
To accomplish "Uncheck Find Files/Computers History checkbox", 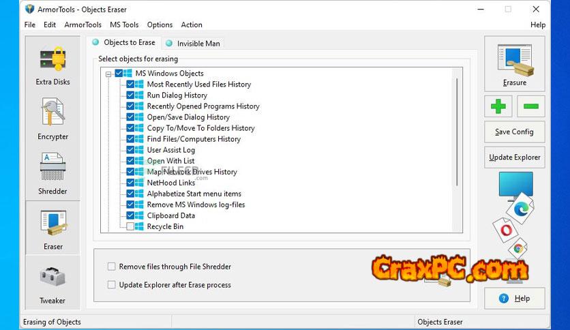I will tap(130, 139).
